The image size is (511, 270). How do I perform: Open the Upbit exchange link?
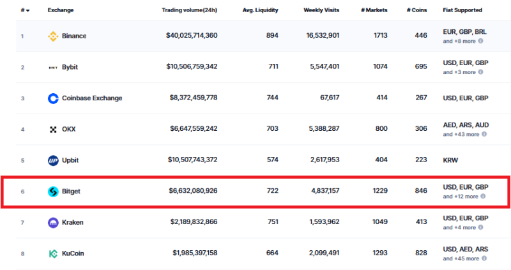click(x=70, y=160)
